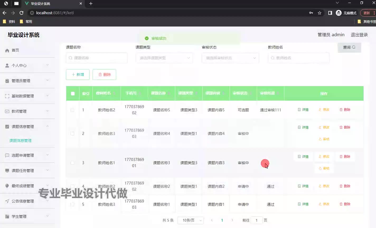Open the 课题类型 dropdown filter
This screenshot has width=376, height=228.
pos(164,58)
